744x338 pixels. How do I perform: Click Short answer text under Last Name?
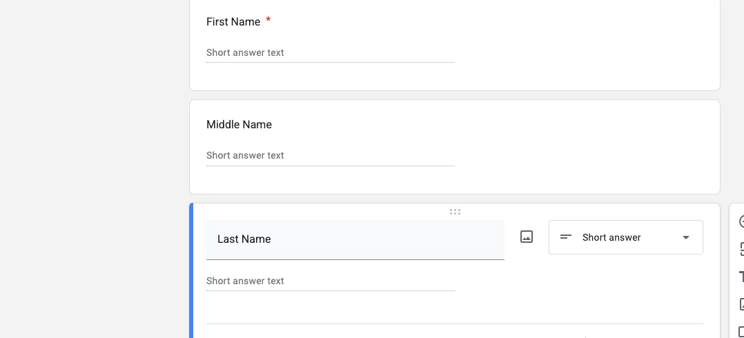pos(245,281)
